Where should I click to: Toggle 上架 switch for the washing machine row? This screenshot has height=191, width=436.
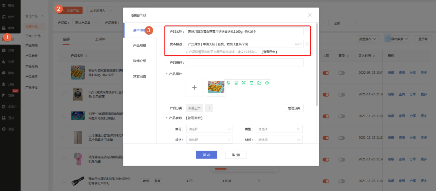(326, 95)
